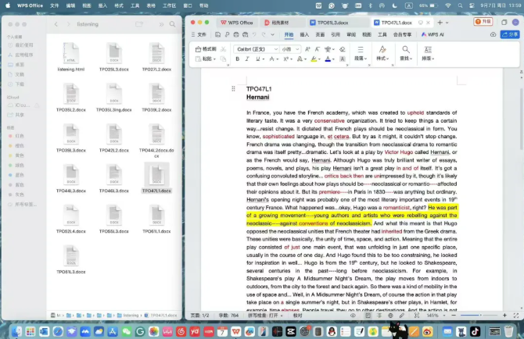Screen dimensions: 524x339
Task: Click the underline formatting icon
Action: (x=258, y=59)
